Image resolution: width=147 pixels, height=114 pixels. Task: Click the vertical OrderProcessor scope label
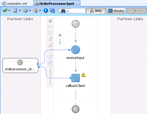point(50,76)
